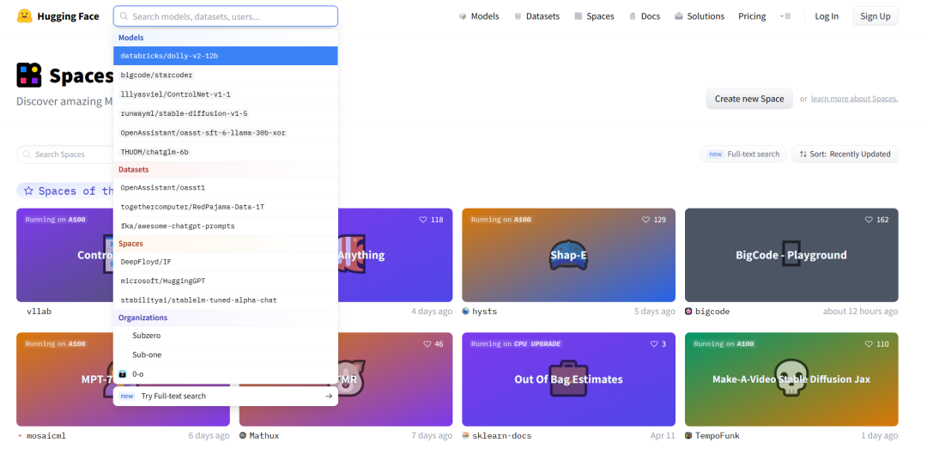
Task: Click the TempoFunk author avatar
Action: (x=688, y=435)
